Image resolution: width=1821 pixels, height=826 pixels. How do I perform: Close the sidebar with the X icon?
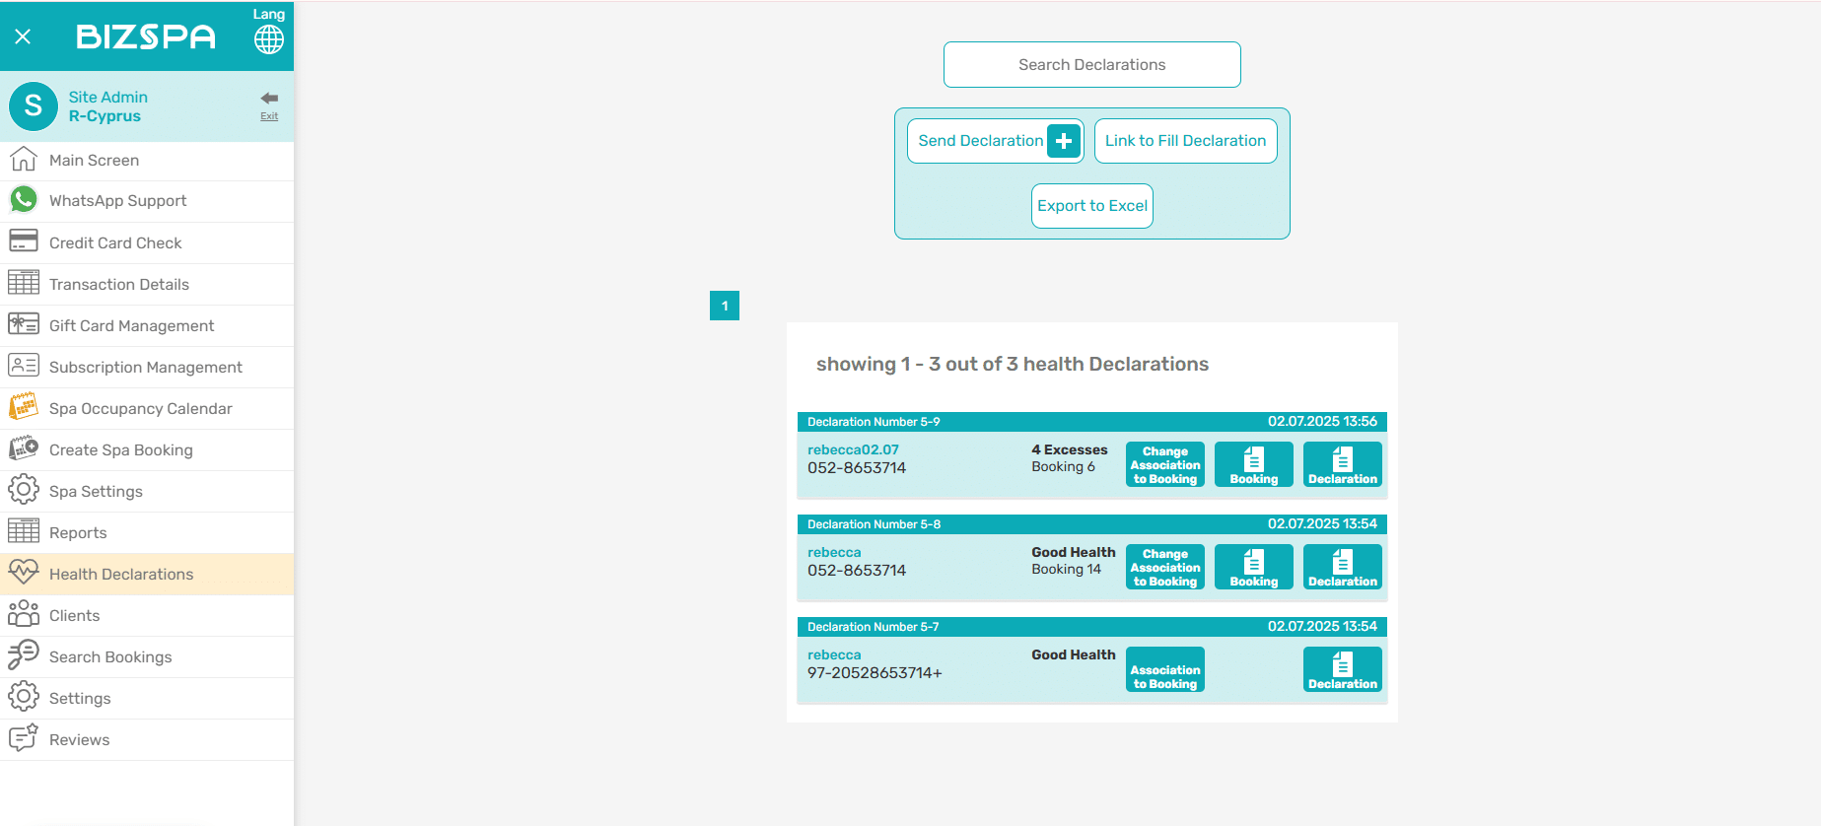click(24, 36)
